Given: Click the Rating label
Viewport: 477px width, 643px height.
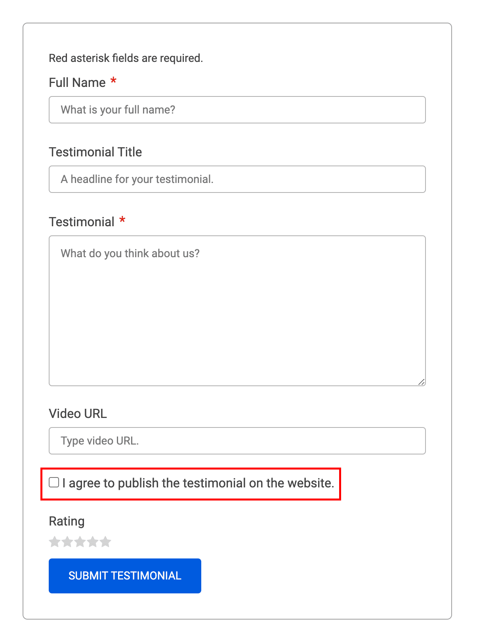Looking at the screenshot, I should (x=67, y=521).
